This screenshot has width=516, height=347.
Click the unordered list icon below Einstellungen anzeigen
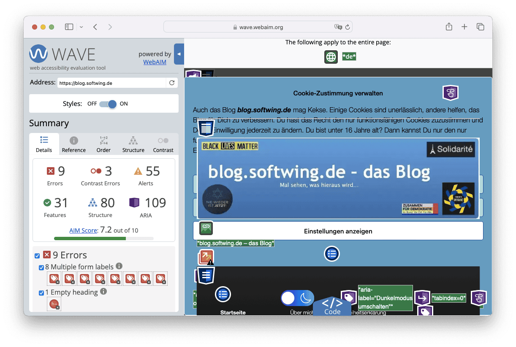pos(332,254)
